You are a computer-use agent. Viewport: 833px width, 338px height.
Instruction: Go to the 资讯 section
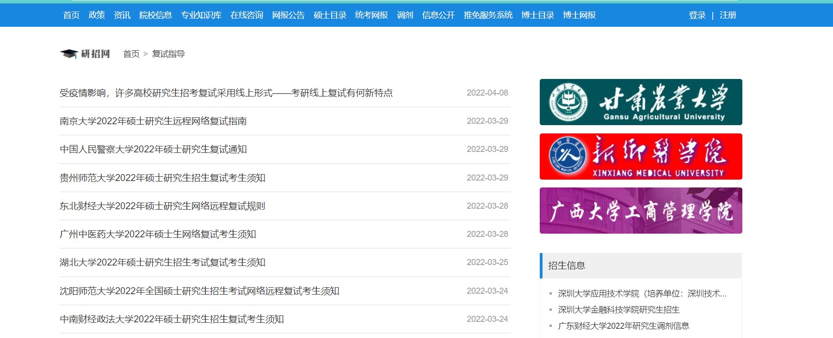click(122, 15)
